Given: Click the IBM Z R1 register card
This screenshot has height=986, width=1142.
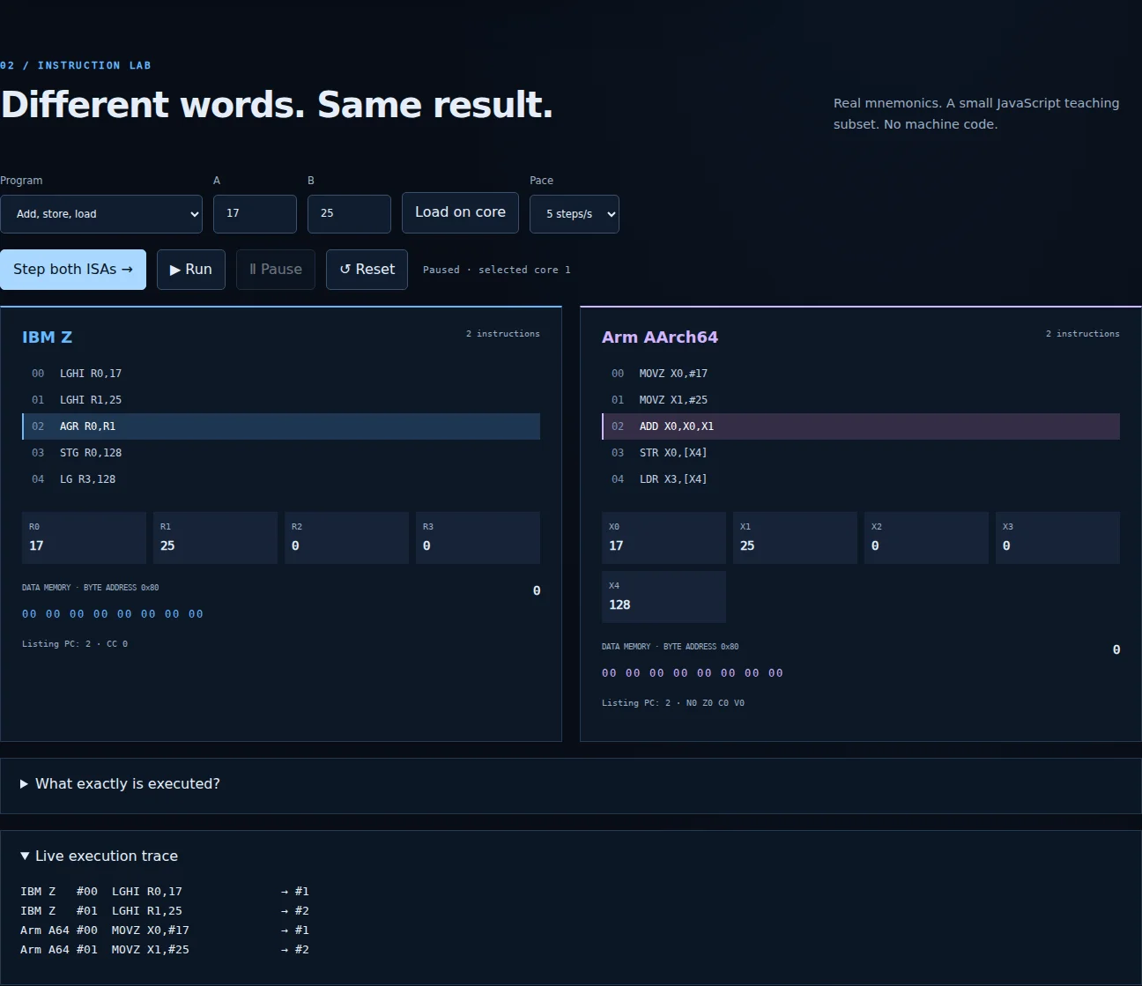Looking at the screenshot, I should [x=215, y=537].
